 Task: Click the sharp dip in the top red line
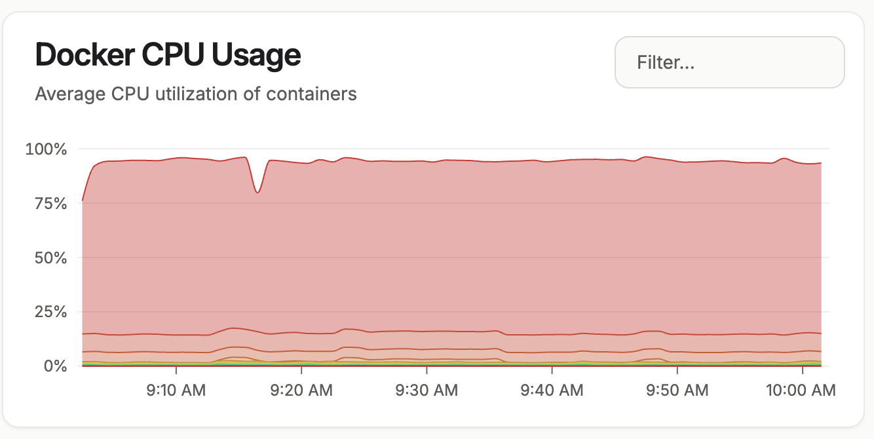(258, 191)
